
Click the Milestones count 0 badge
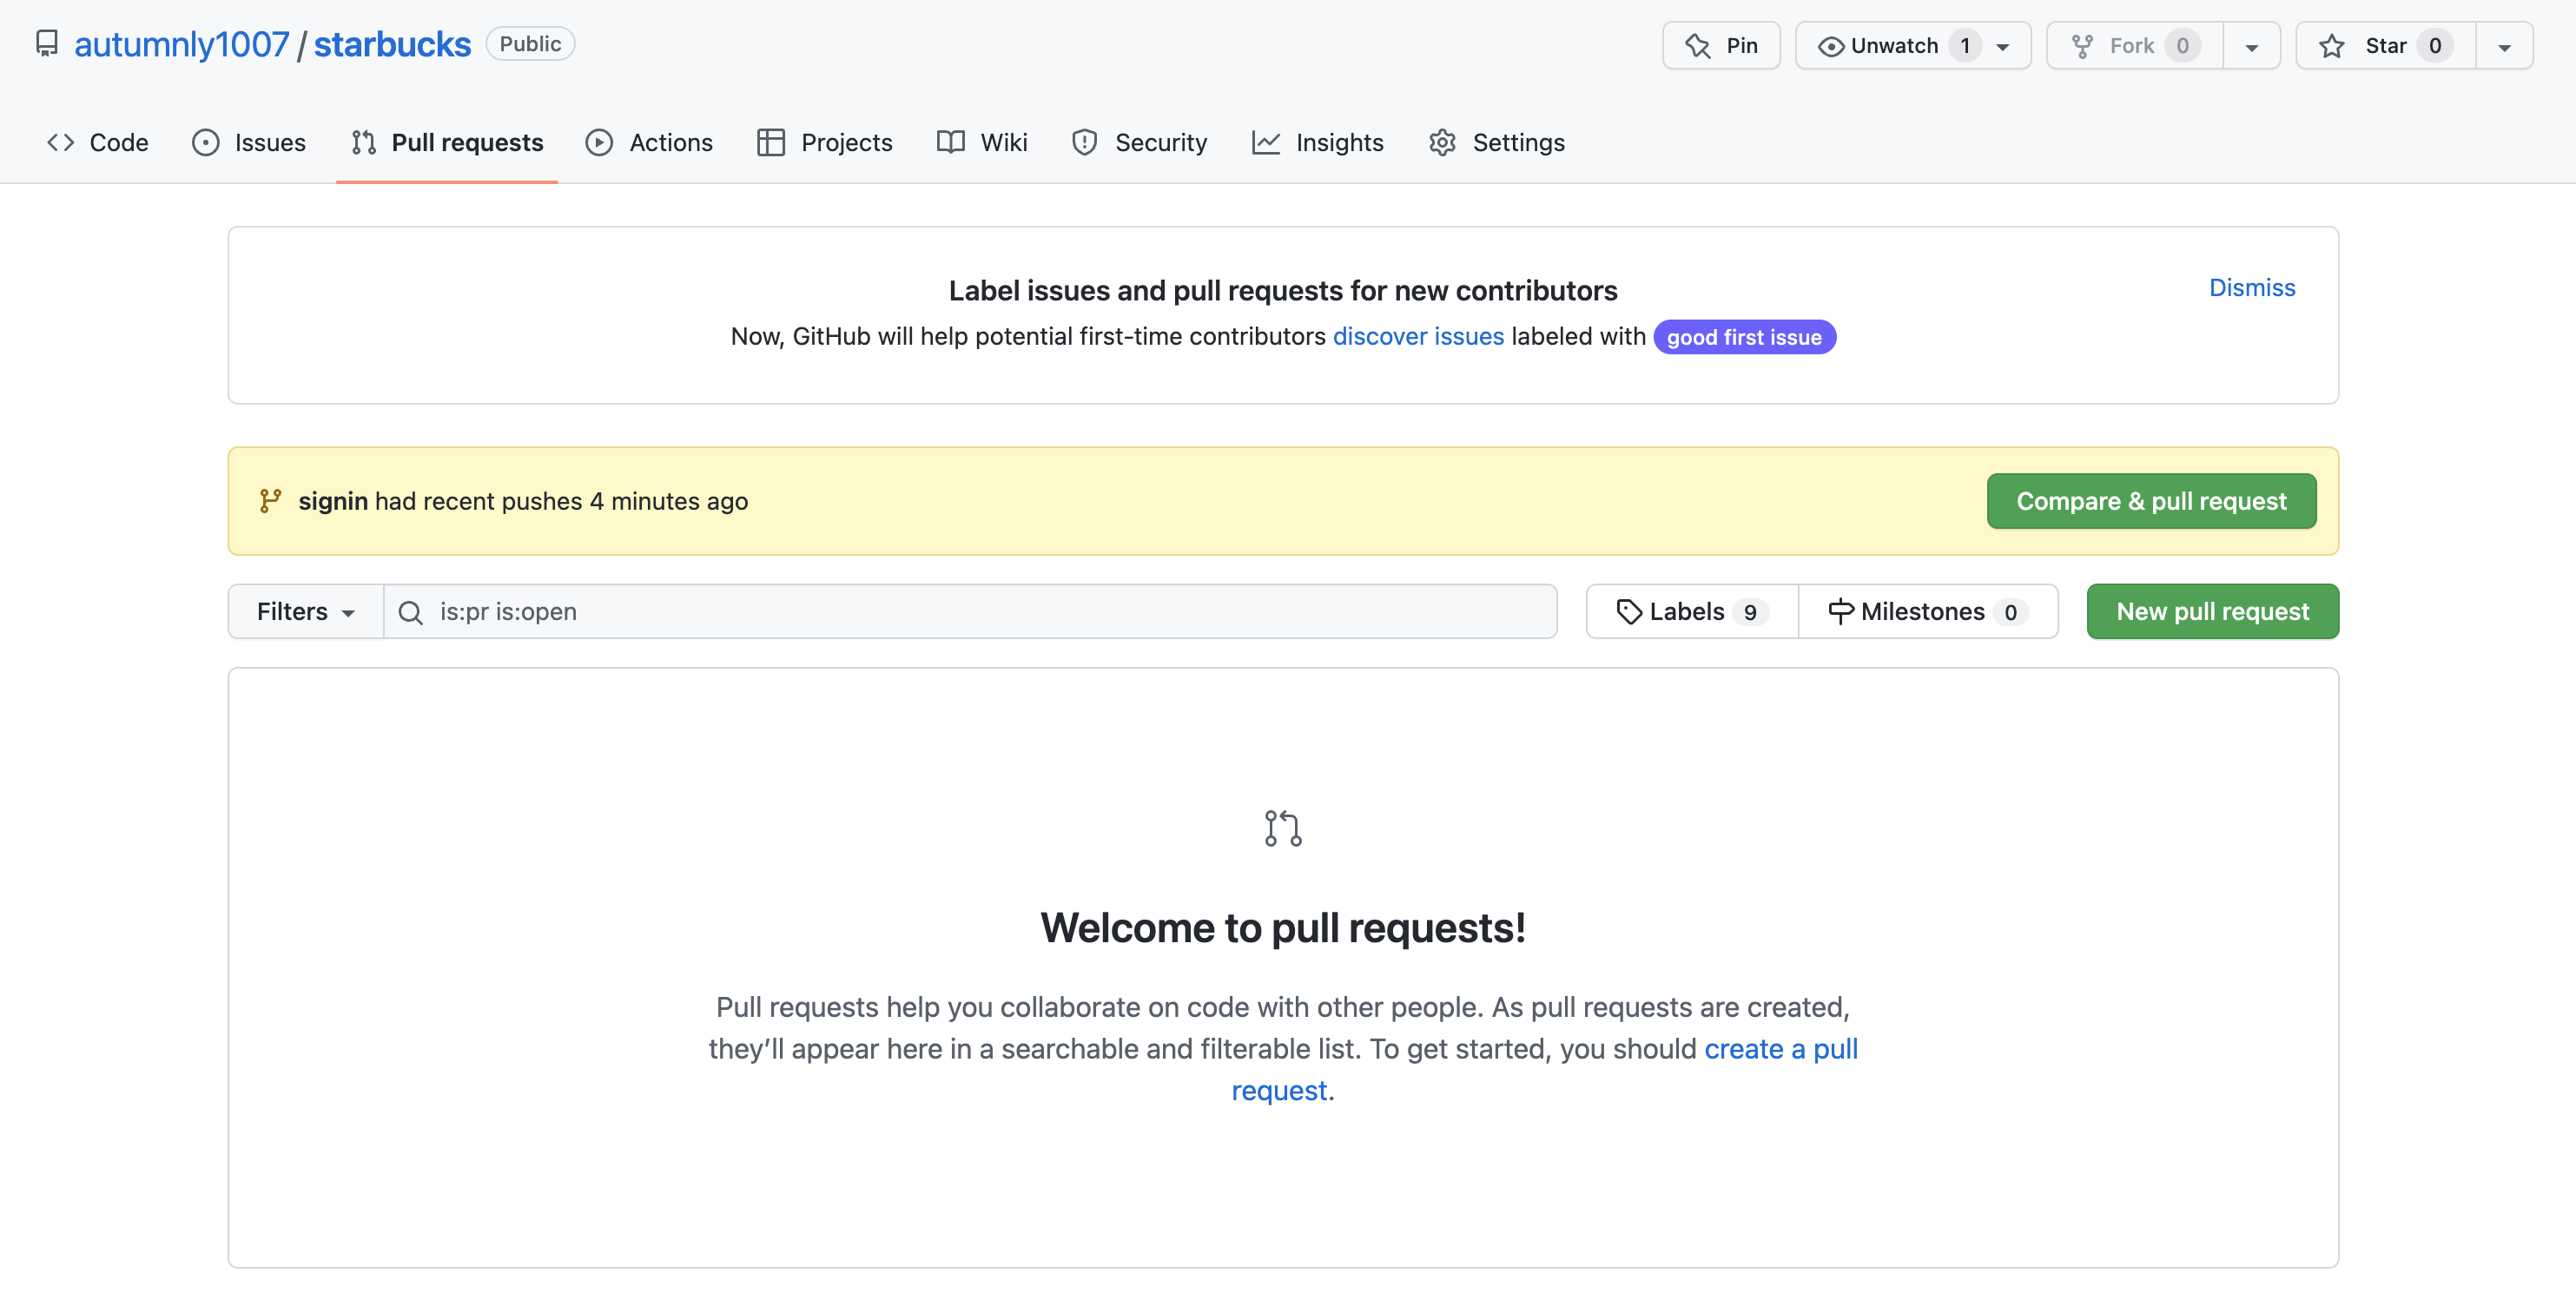(2010, 613)
